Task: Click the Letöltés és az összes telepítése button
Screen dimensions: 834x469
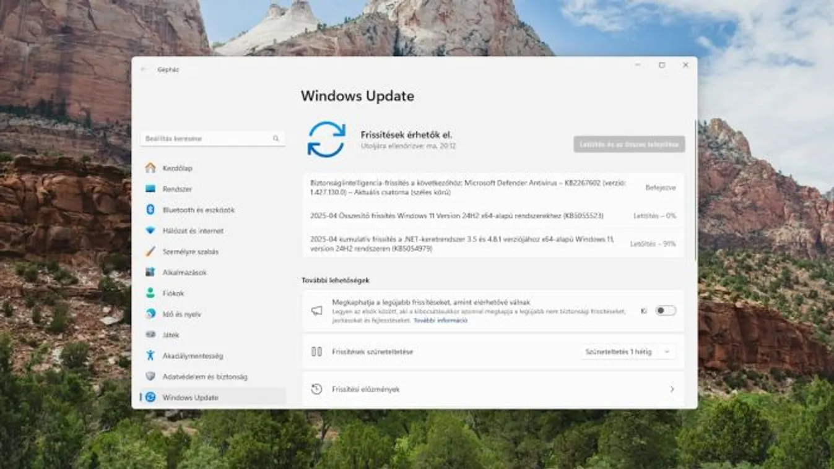Action: click(629, 144)
